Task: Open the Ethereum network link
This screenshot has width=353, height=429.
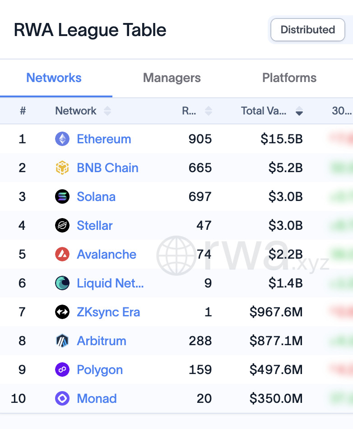Action: pyautogui.click(x=104, y=139)
